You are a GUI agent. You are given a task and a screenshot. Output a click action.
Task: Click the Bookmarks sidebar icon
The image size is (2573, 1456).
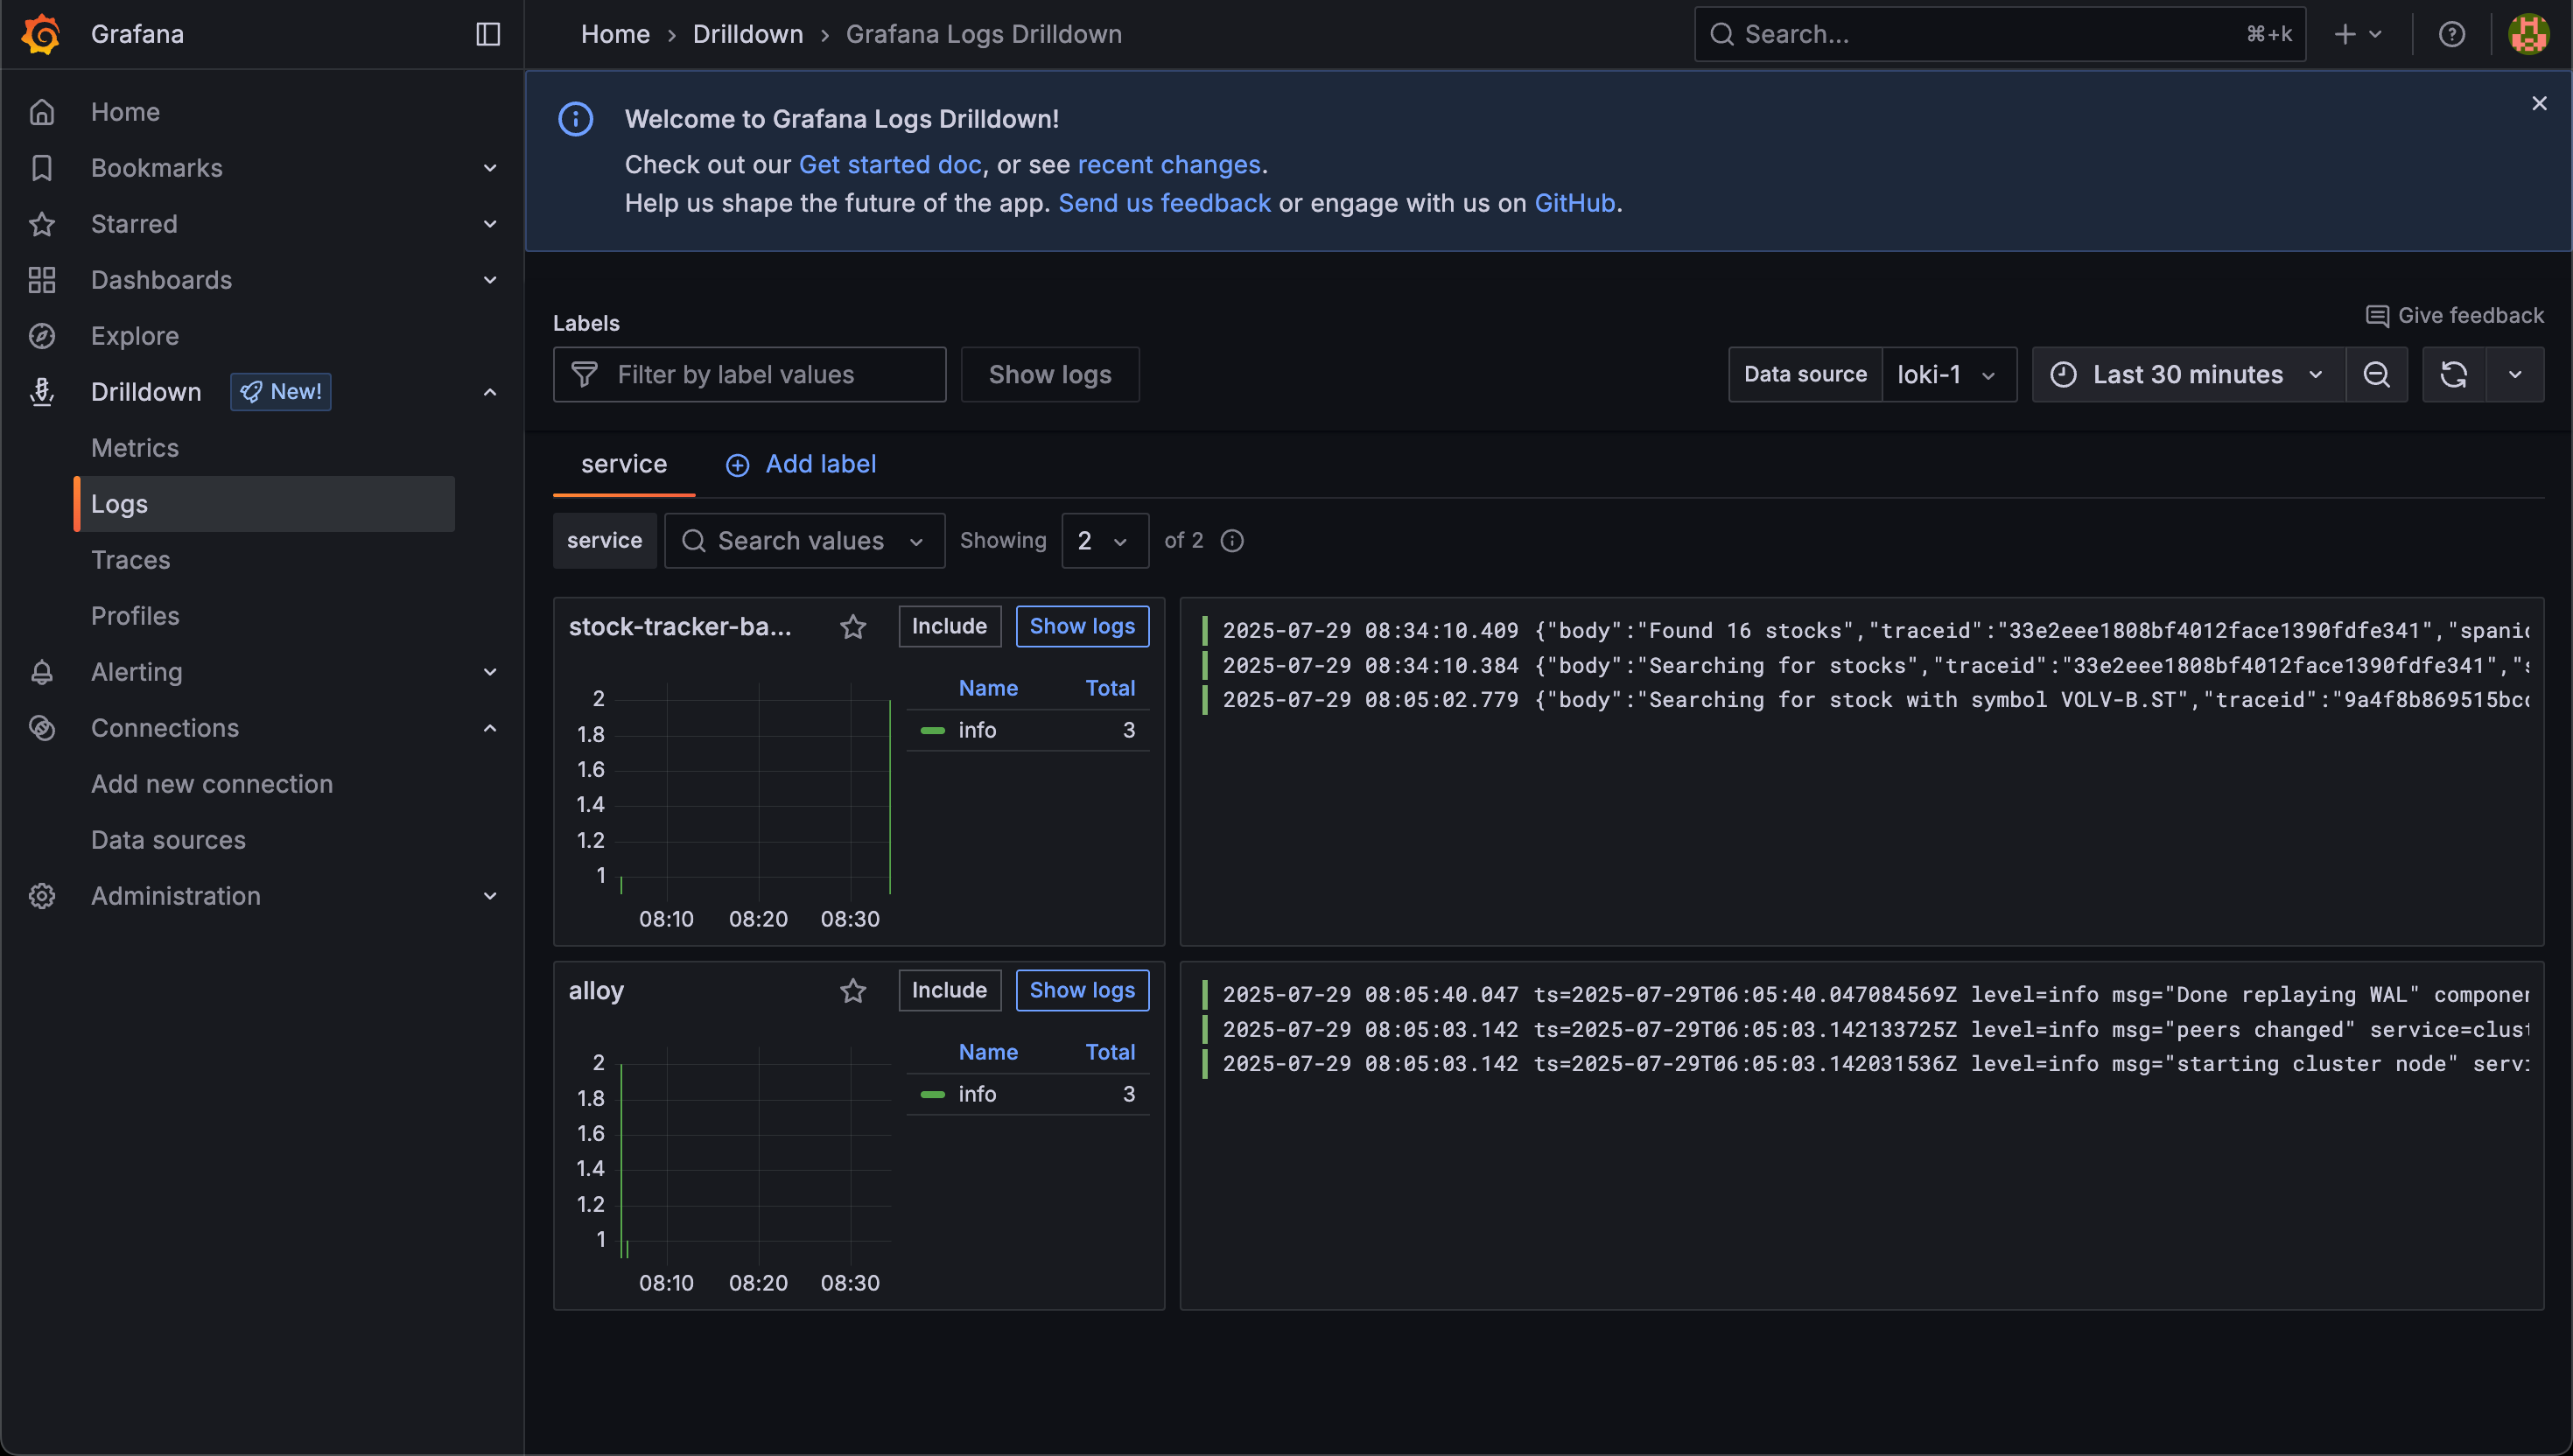[x=41, y=167]
